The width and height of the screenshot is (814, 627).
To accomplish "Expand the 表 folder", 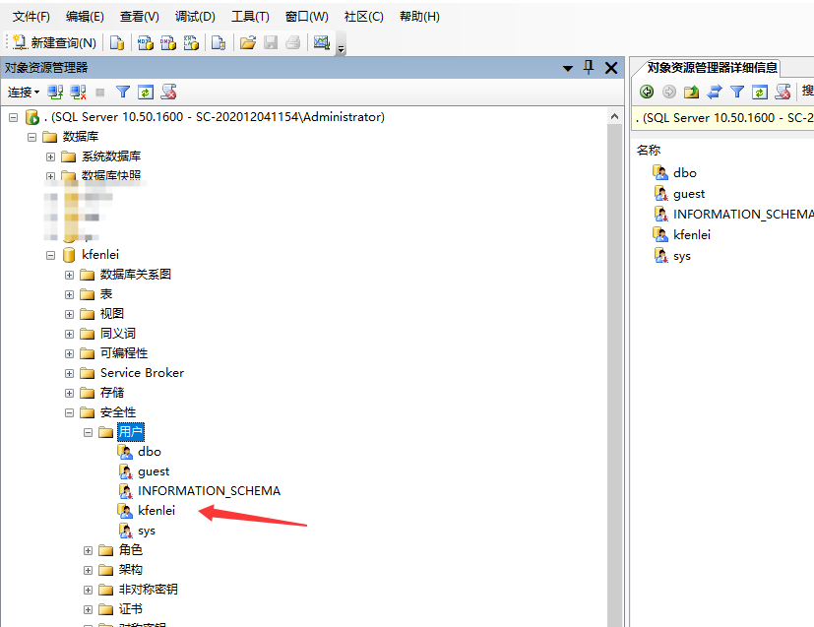I will click(70, 295).
